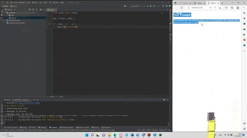Click ENG language indicator in system tray

[x=220, y=135]
